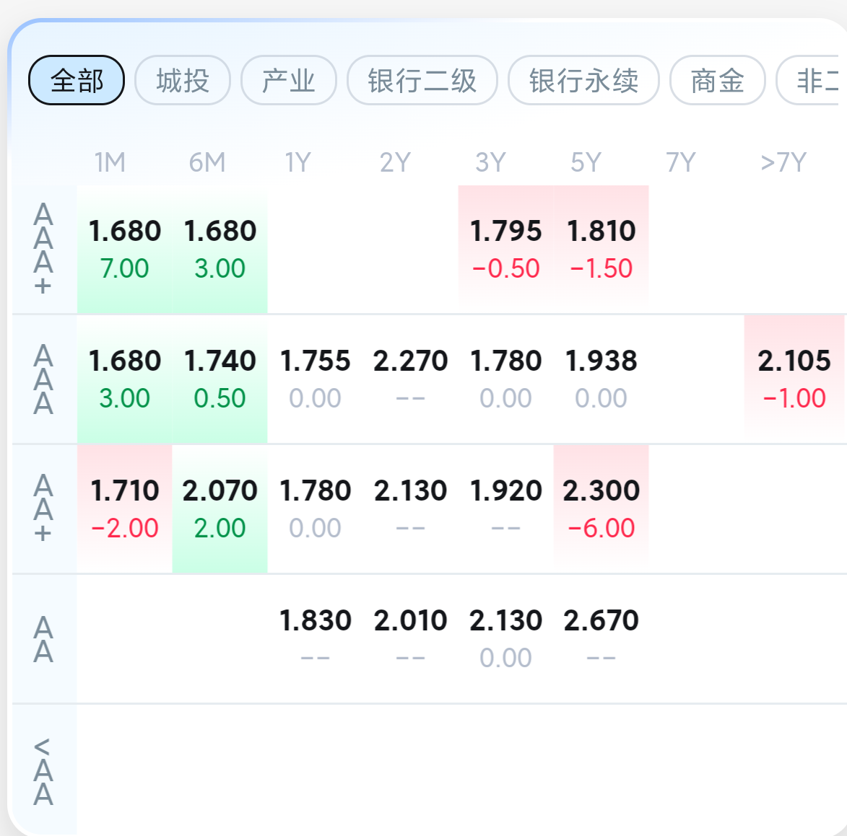Switch to the 城投 tab
The height and width of the screenshot is (836, 847).
click(x=183, y=80)
